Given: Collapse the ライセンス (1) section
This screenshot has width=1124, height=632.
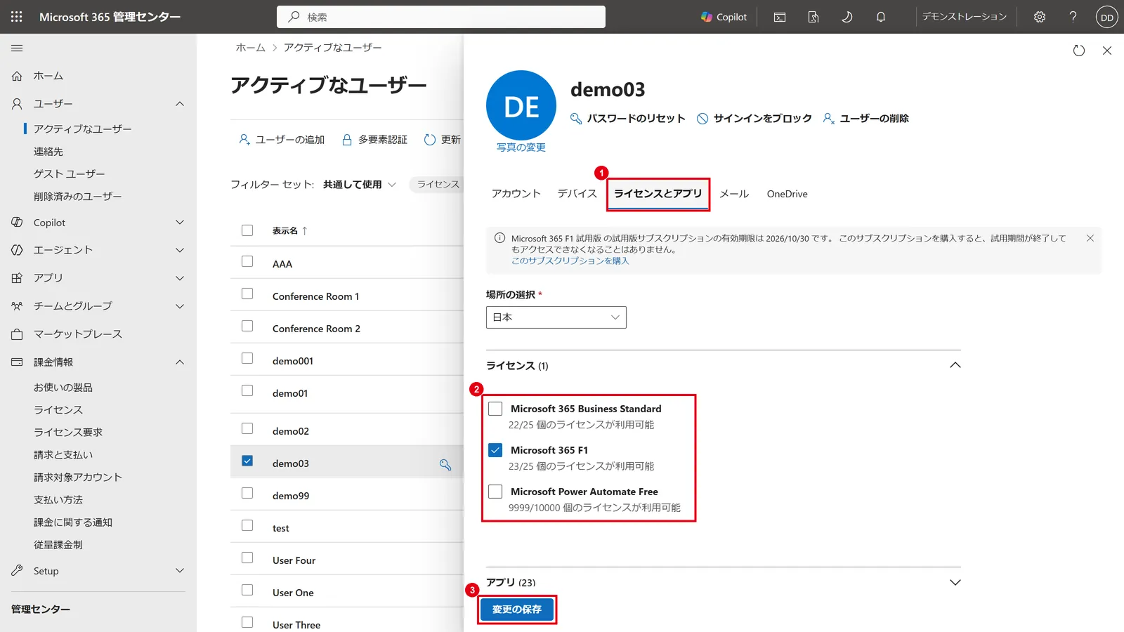Looking at the screenshot, I should pos(955,365).
